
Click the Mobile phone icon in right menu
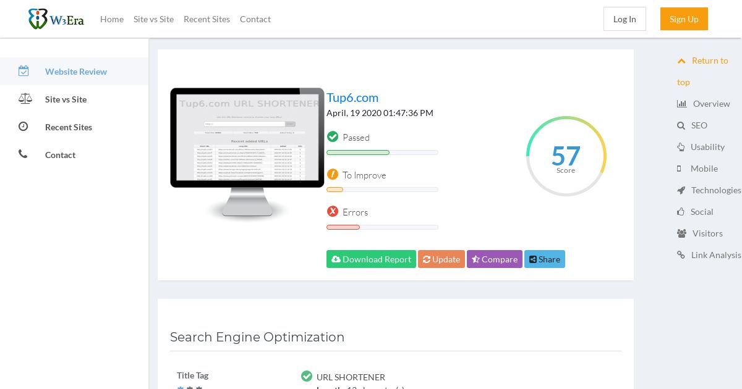pyautogui.click(x=679, y=169)
